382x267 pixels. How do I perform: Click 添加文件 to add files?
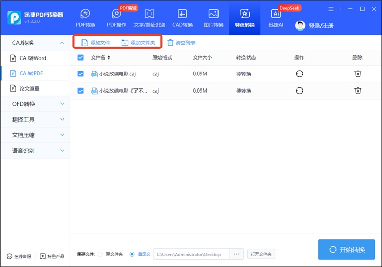[96, 43]
